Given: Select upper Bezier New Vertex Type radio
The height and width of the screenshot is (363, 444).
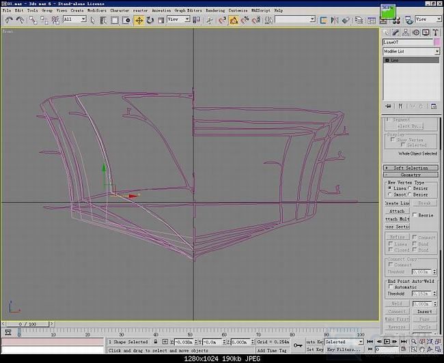Looking at the screenshot, I should 410,188.
